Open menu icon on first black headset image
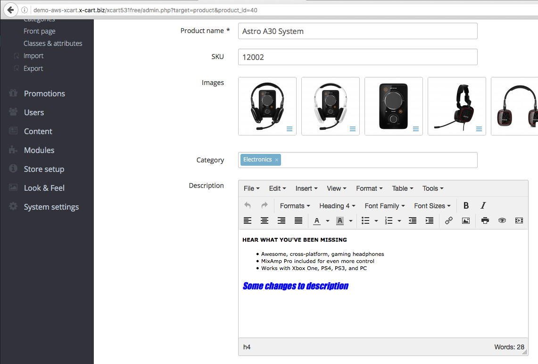This screenshot has height=364, width=538. click(x=290, y=129)
